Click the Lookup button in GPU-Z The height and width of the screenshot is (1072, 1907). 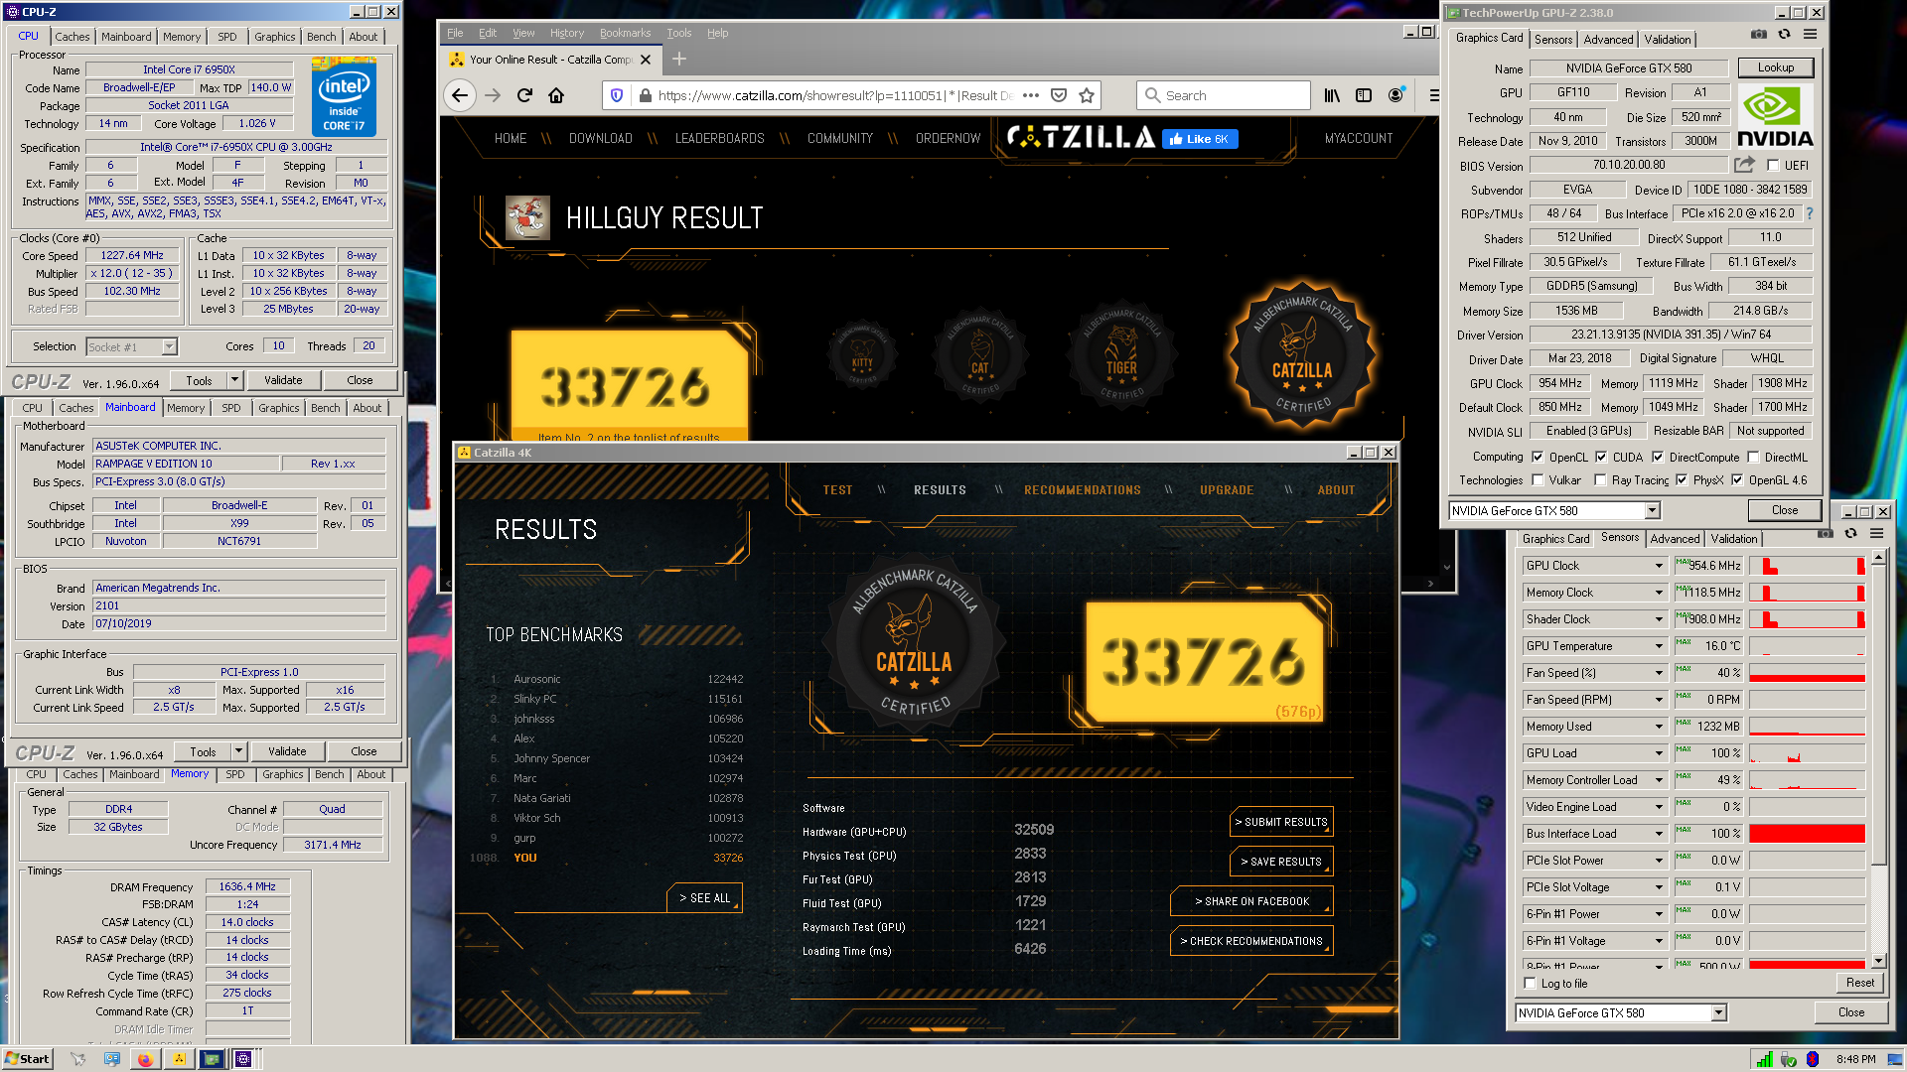[x=1776, y=68]
